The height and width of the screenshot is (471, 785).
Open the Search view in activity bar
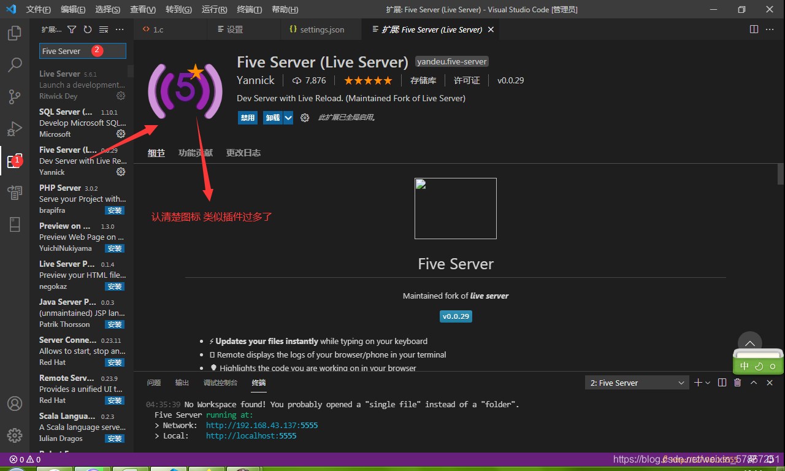(x=15, y=64)
